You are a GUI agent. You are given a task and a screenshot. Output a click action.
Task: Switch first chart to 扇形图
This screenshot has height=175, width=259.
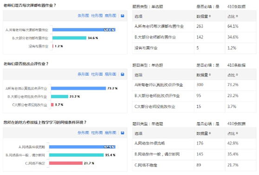110,16
